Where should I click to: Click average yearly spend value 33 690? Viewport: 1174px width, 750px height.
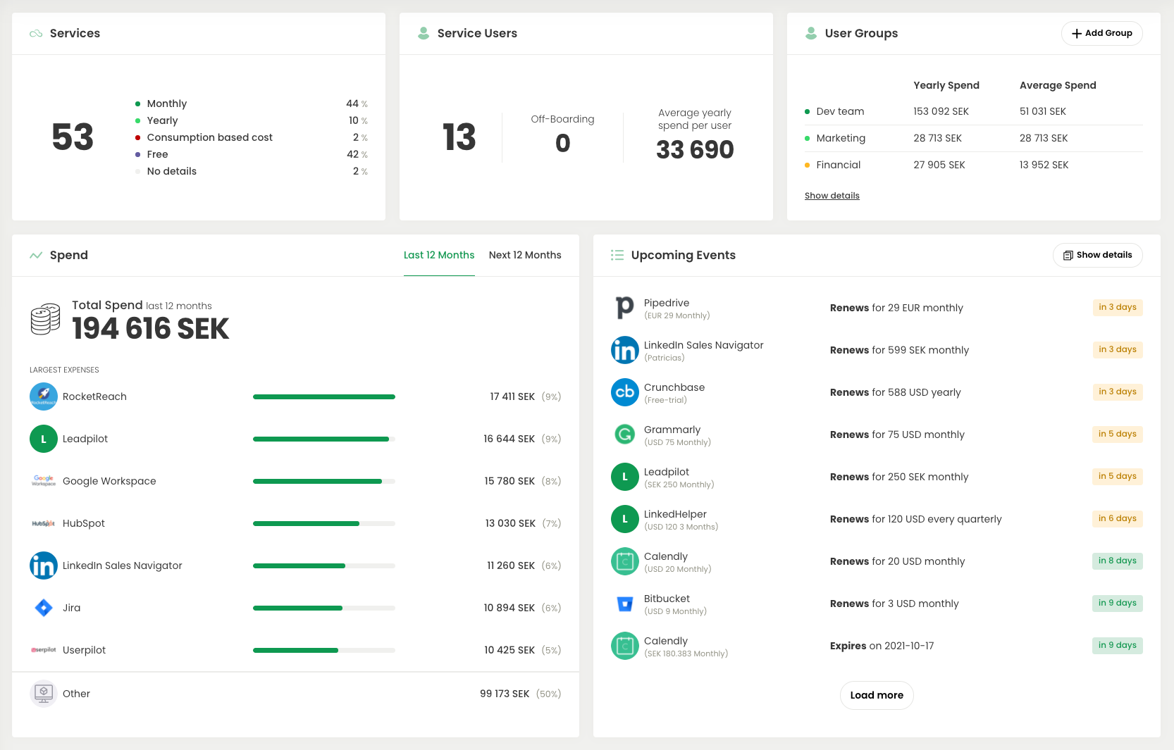(x=695, y=149)
